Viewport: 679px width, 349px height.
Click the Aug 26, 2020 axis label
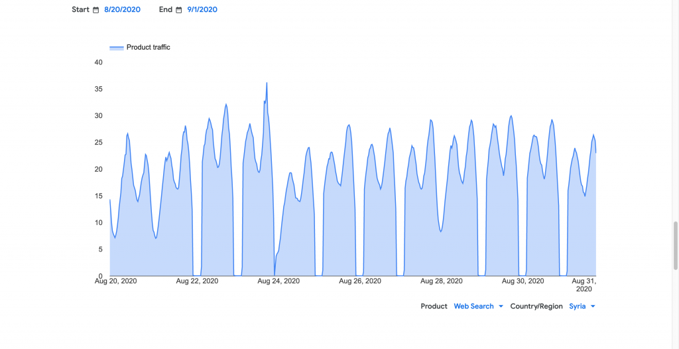360,281
